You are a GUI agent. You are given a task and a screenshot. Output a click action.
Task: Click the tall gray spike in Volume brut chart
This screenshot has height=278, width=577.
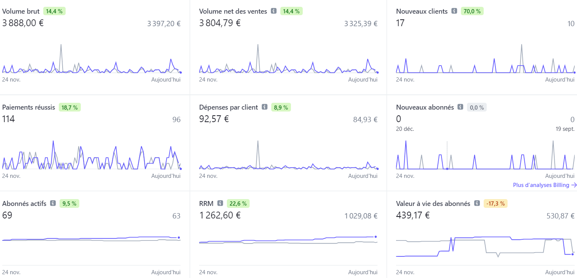tap(61, 46)
